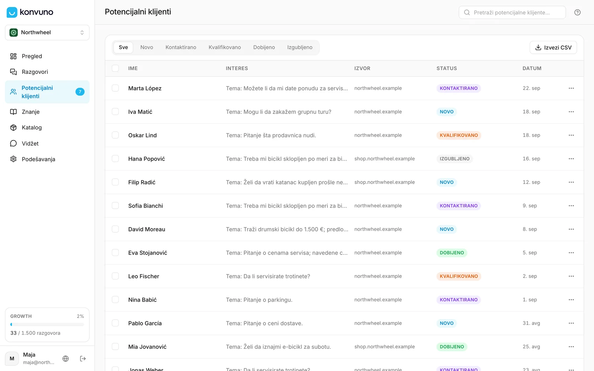Screen dimensions: 594x371
Task: Select the checkbox for Mia Jovanović
Action: tap(115, 347)
